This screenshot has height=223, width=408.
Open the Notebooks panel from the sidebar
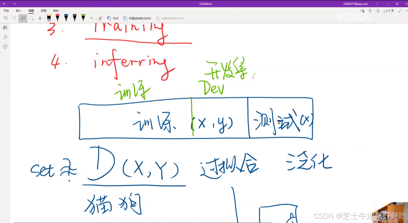click(5, 27)
